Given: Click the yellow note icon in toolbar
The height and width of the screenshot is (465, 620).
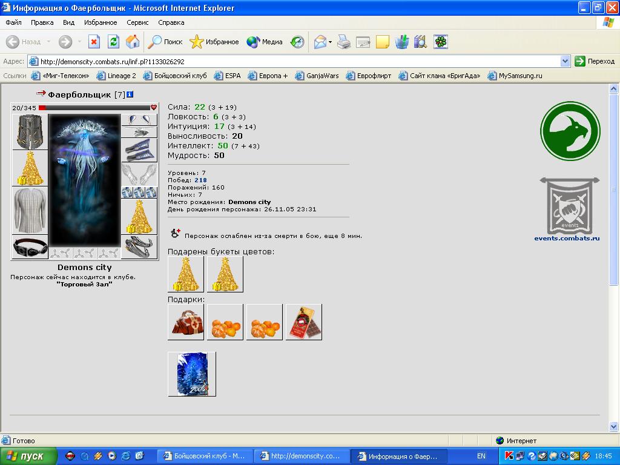Looking at the screenshot, I should click(383, 42).
